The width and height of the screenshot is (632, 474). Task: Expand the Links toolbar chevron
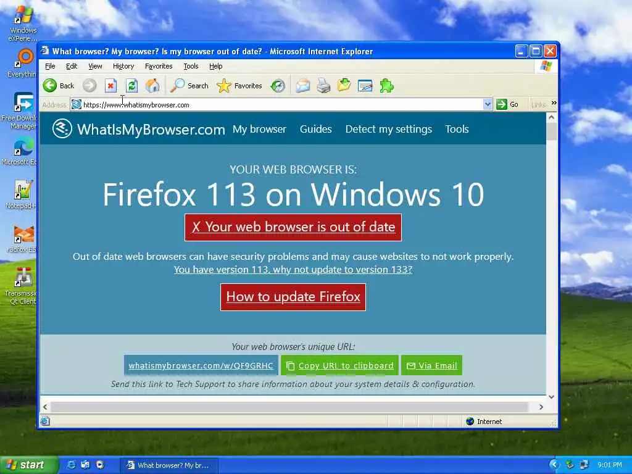[554, 103]
